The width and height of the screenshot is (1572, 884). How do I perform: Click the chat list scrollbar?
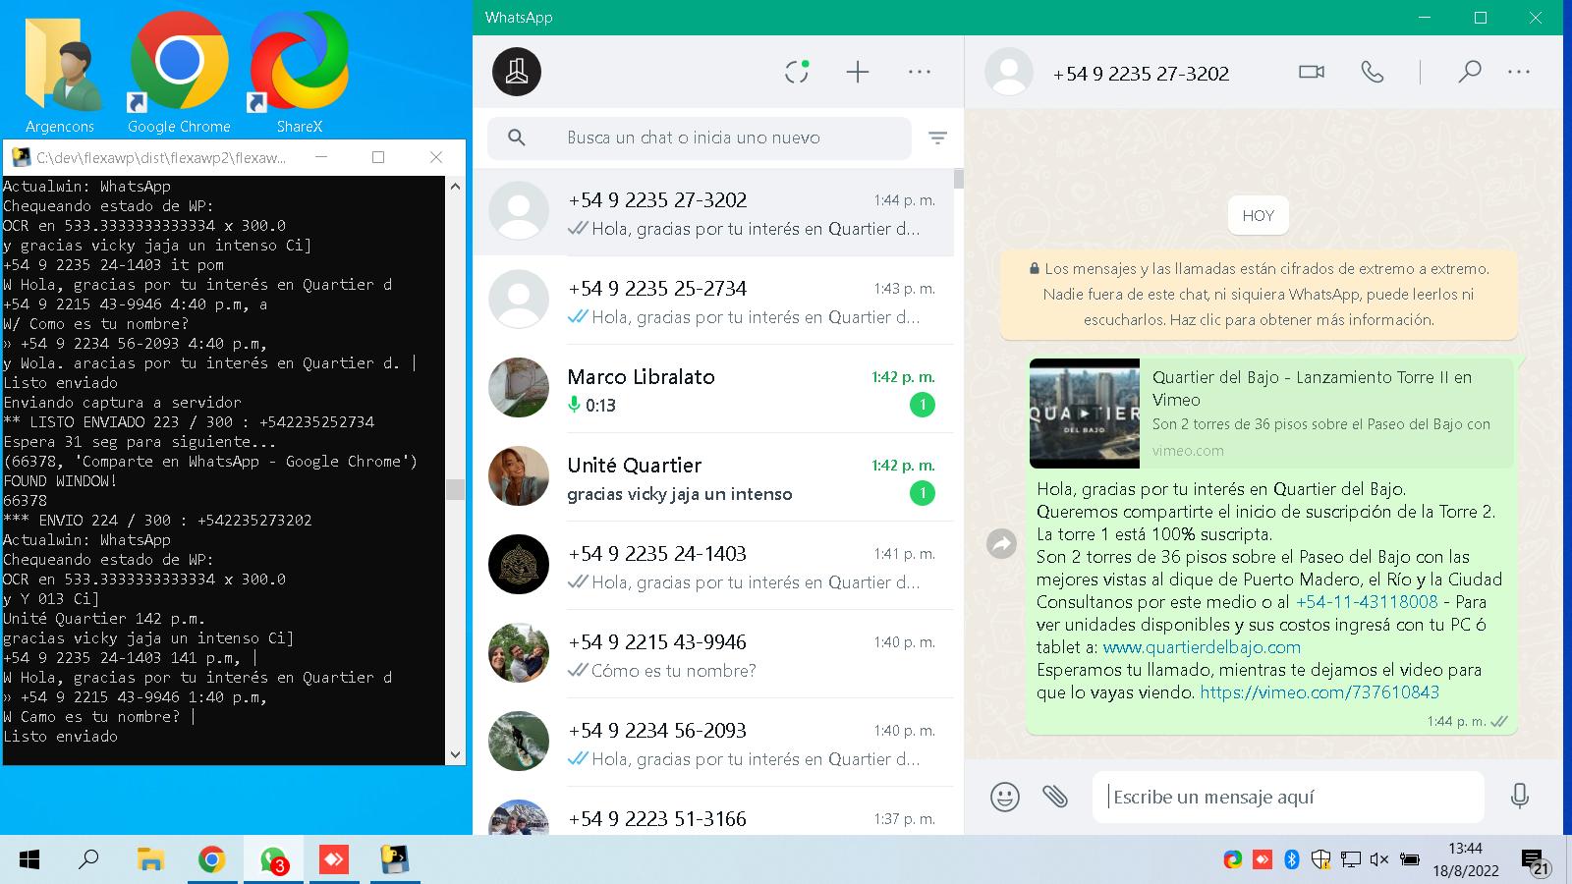tap(959, 179)
